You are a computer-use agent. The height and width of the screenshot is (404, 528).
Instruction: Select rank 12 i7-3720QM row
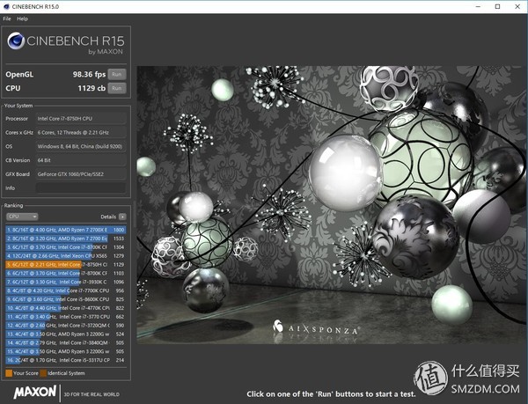pyautogui.click(x=66, y=326)
